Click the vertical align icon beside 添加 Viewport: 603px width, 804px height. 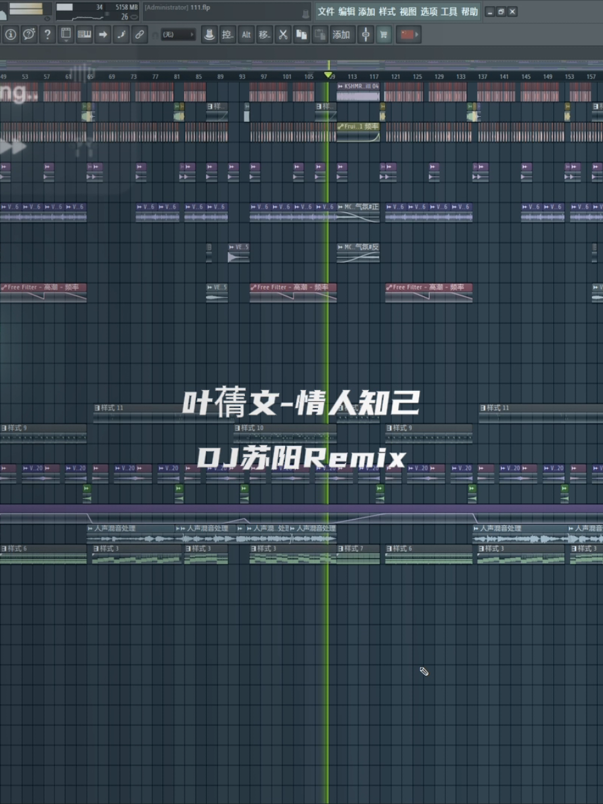pos(365,35)
